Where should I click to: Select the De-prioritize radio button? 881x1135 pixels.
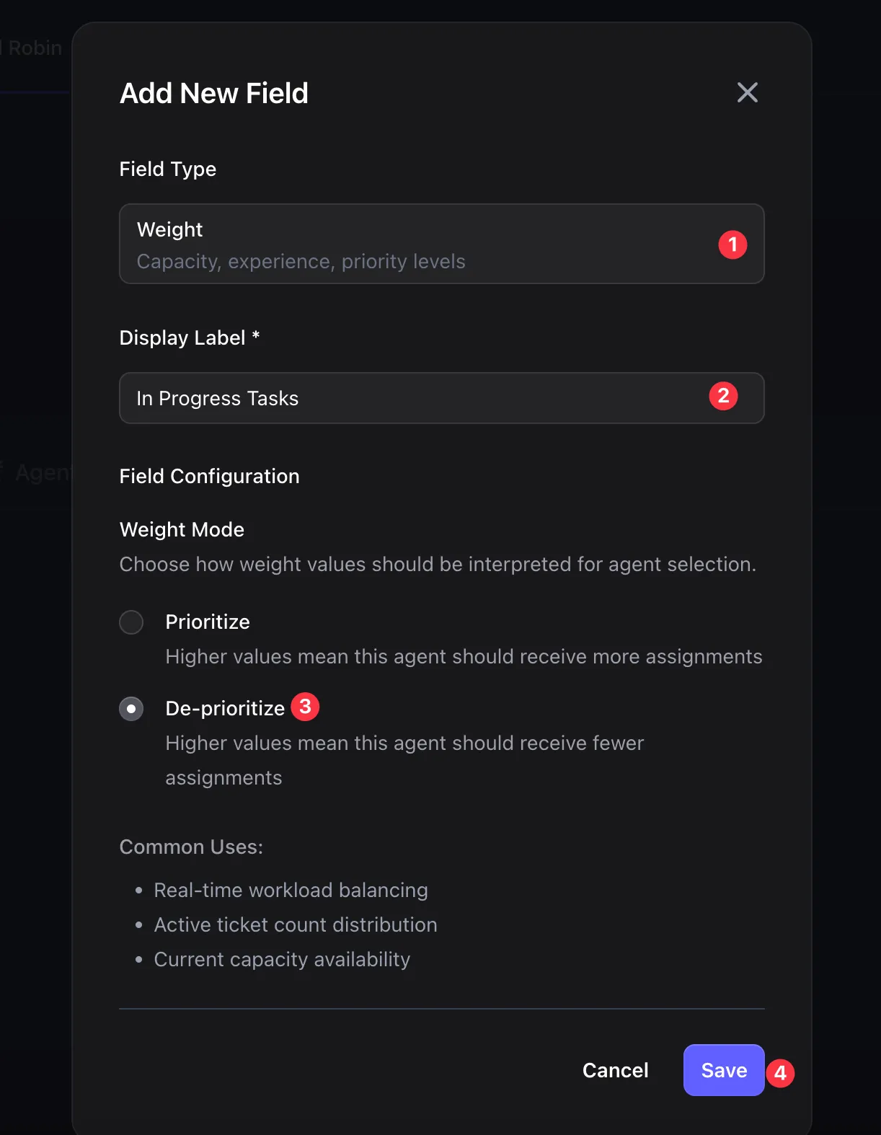[131, 708]
